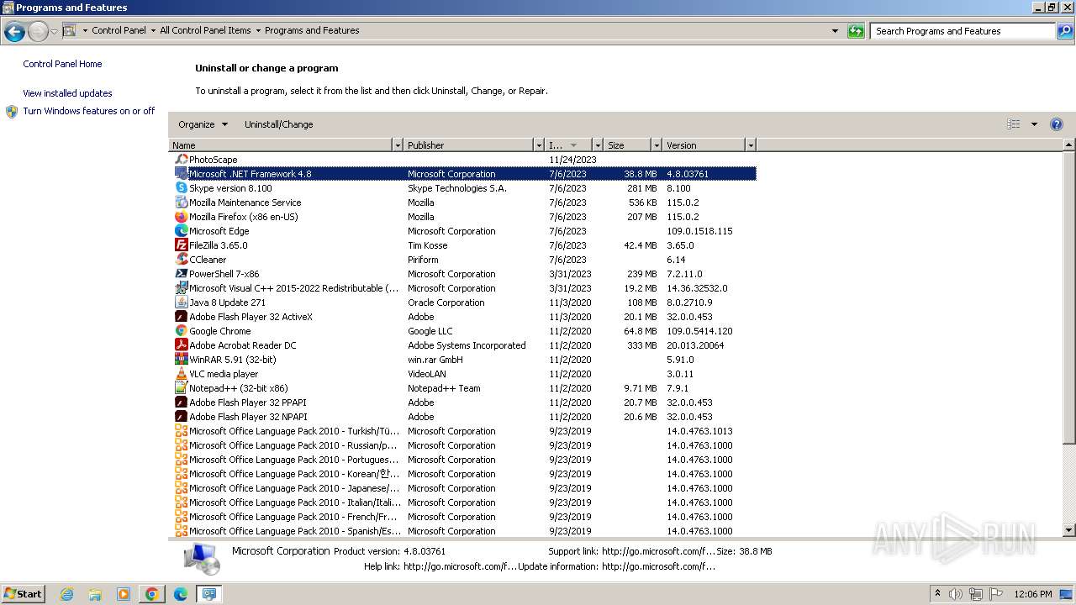Click the taskbar clock
1076x605 pixels.
pyautogui.click(x=1032, y=594)
